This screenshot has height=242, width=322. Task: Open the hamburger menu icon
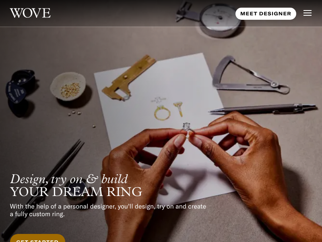tap(308, 13)
